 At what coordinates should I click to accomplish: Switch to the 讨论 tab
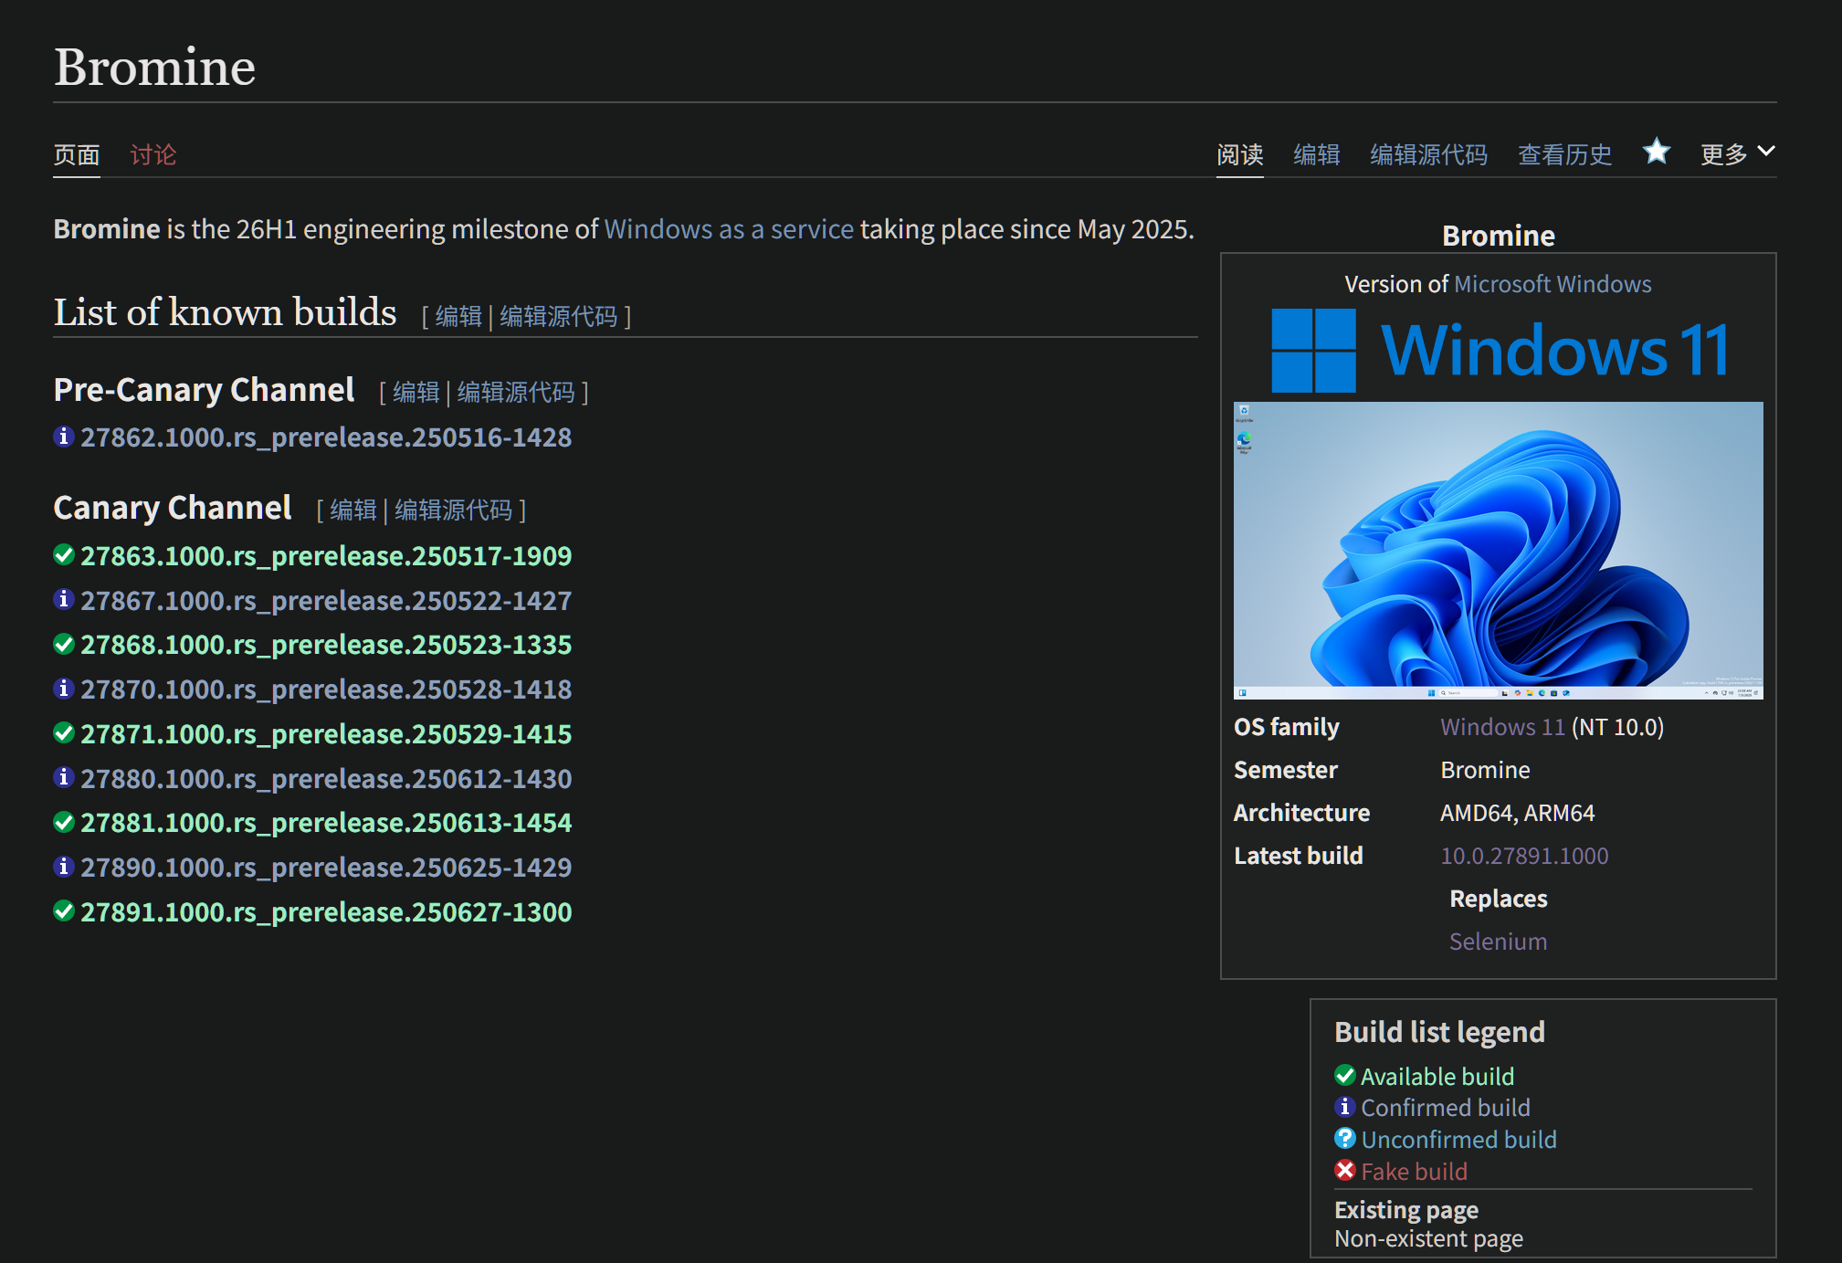[153, 155]
